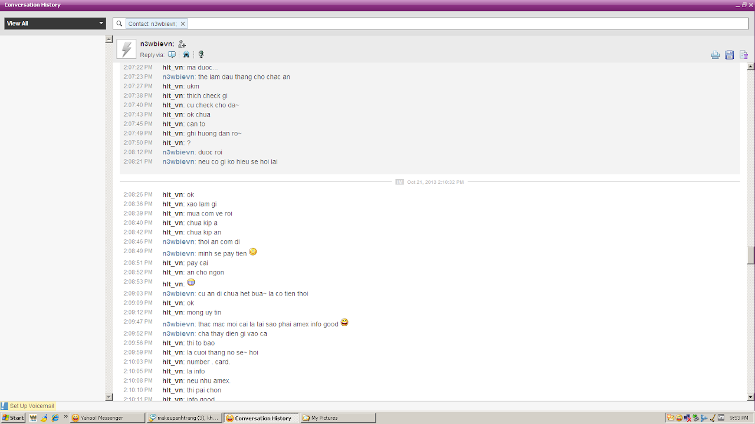This screenshot has width=755, height=424.
Task: Click the smiley emoticon after 'minh se pay tien'
Action: (253, 252)
